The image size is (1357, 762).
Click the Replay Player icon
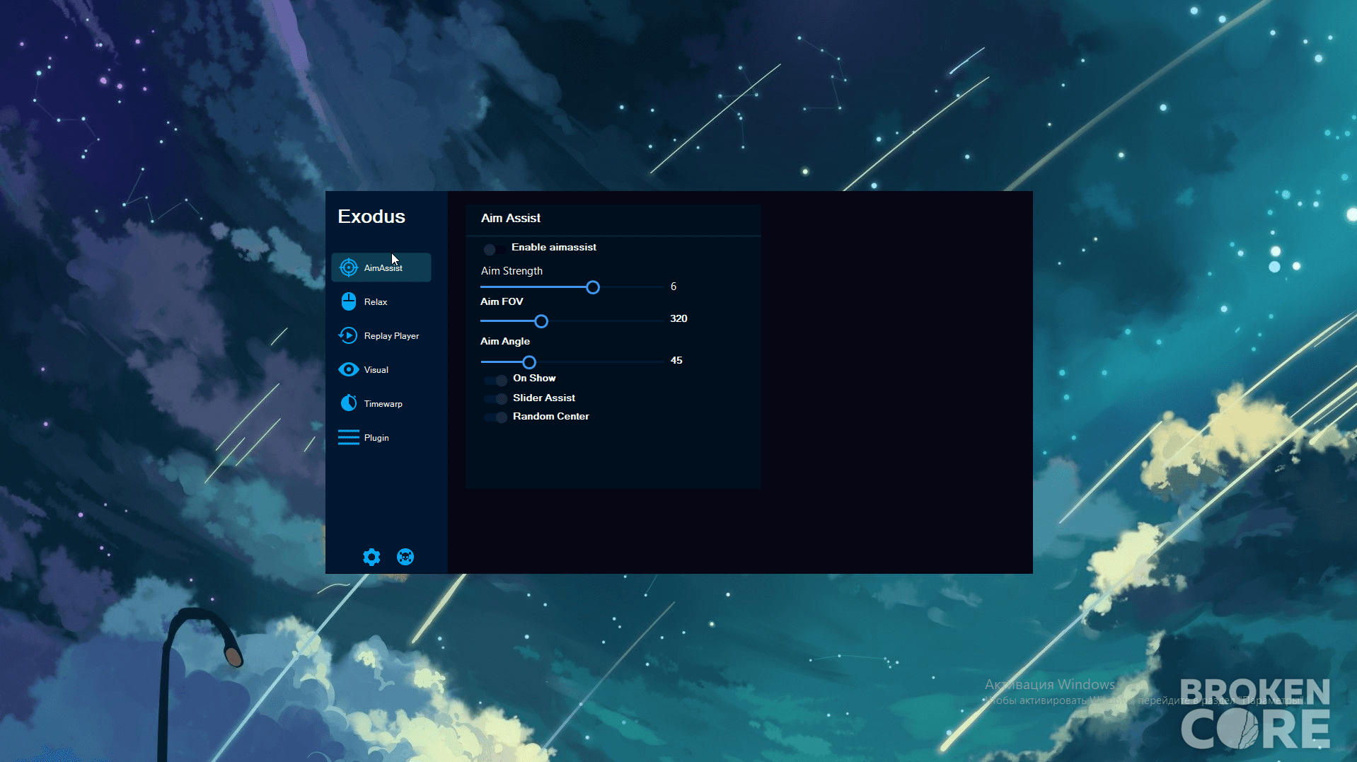tap(348, 335)
